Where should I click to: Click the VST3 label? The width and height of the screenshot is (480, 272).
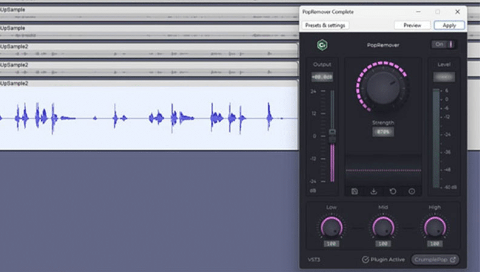coord(314,260)
